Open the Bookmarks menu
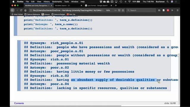The width and height of the screenshot is (190, 107). click(x=57, y=1)
